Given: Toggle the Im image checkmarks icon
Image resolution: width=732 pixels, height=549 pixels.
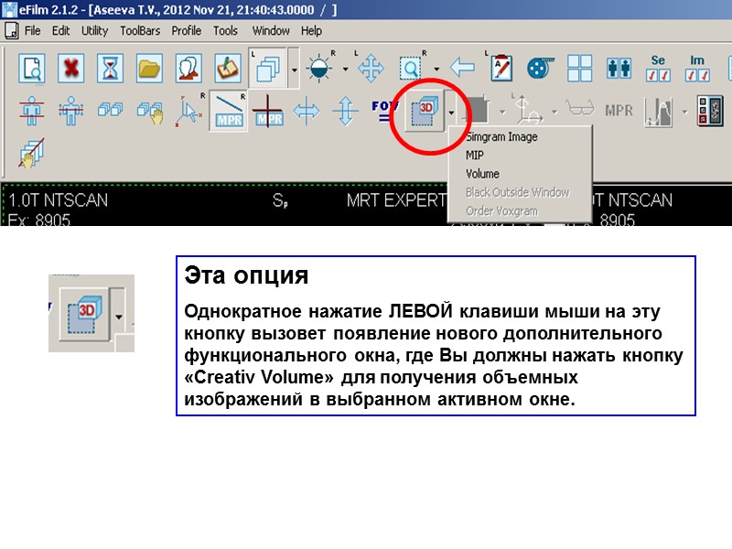Looking at the screenshot, I should [697, 69].
